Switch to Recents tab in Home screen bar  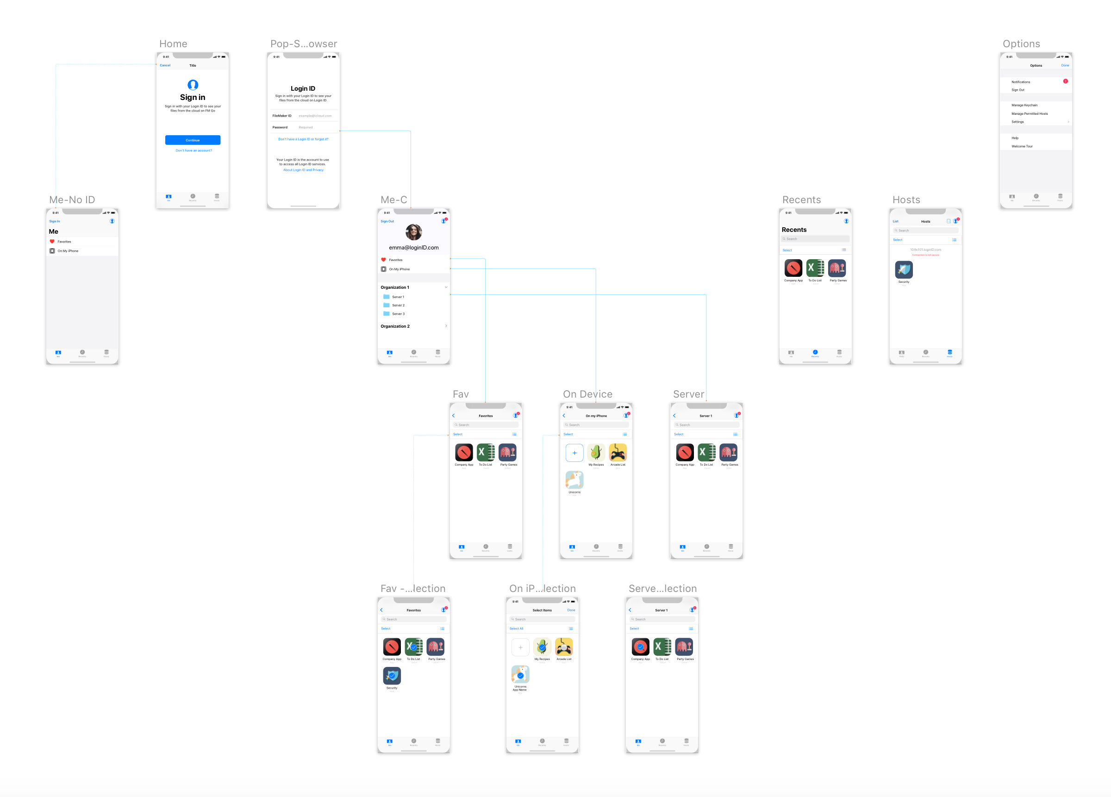pyautogui.click(x=193, y=197)
